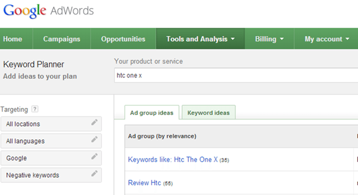Screen dimensions: 358x195
Task: Expand the Billing dropdown arrow
Action: tap(282, 39)
